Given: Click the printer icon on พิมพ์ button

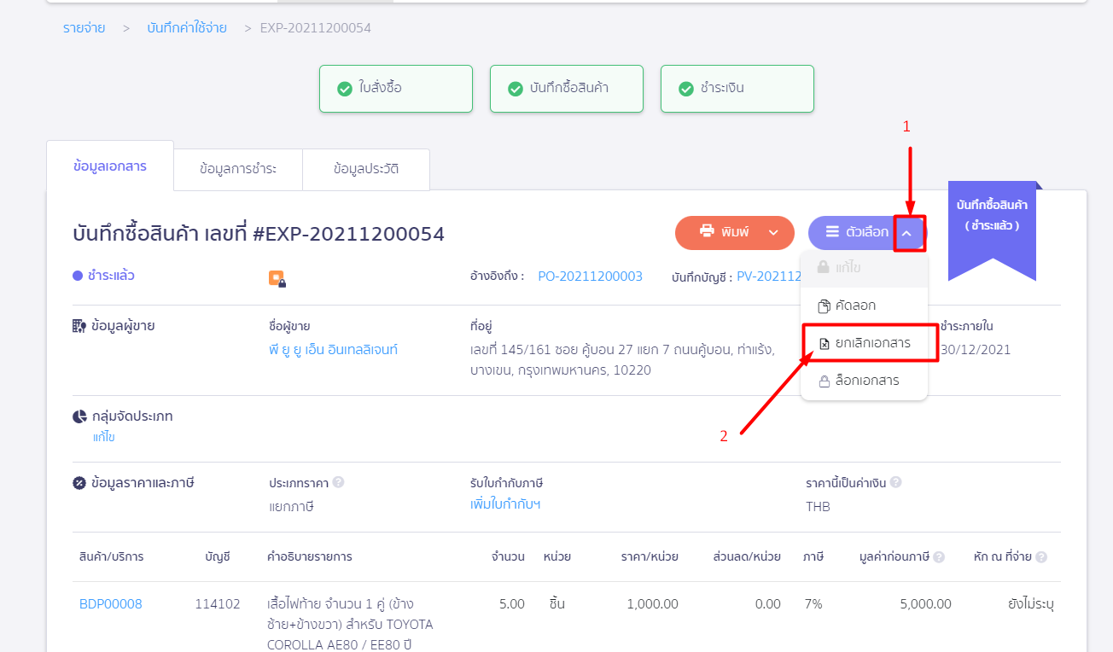Looking at the screenshot, I should pyautogui.click(x=707, y=231).
